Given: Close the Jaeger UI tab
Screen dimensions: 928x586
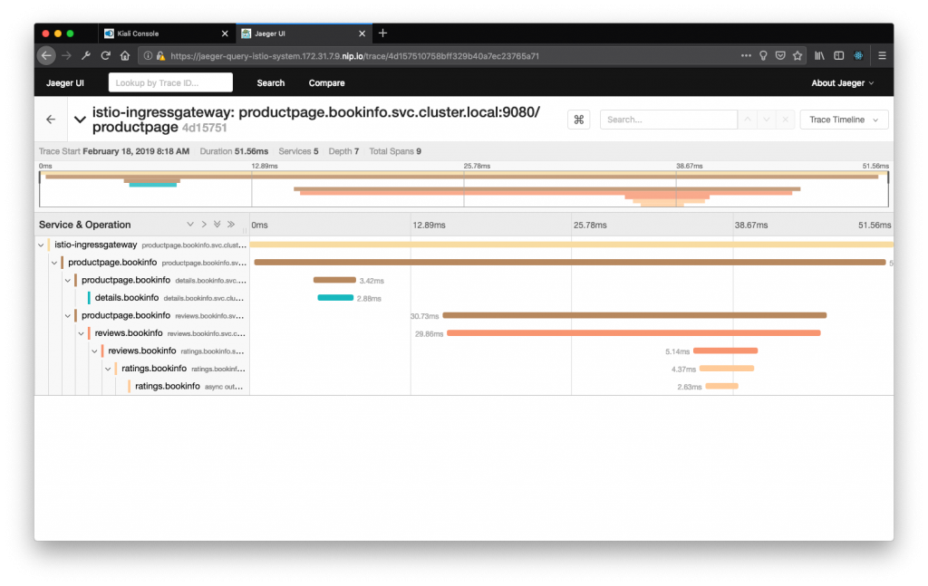Looking at the screenshot, I should (x=362, y=34).
